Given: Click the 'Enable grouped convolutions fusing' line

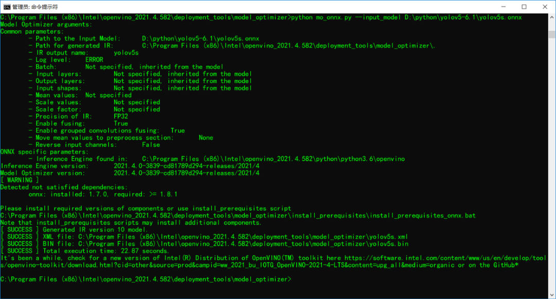Looking at the screenshot, I should click(107, 130).
